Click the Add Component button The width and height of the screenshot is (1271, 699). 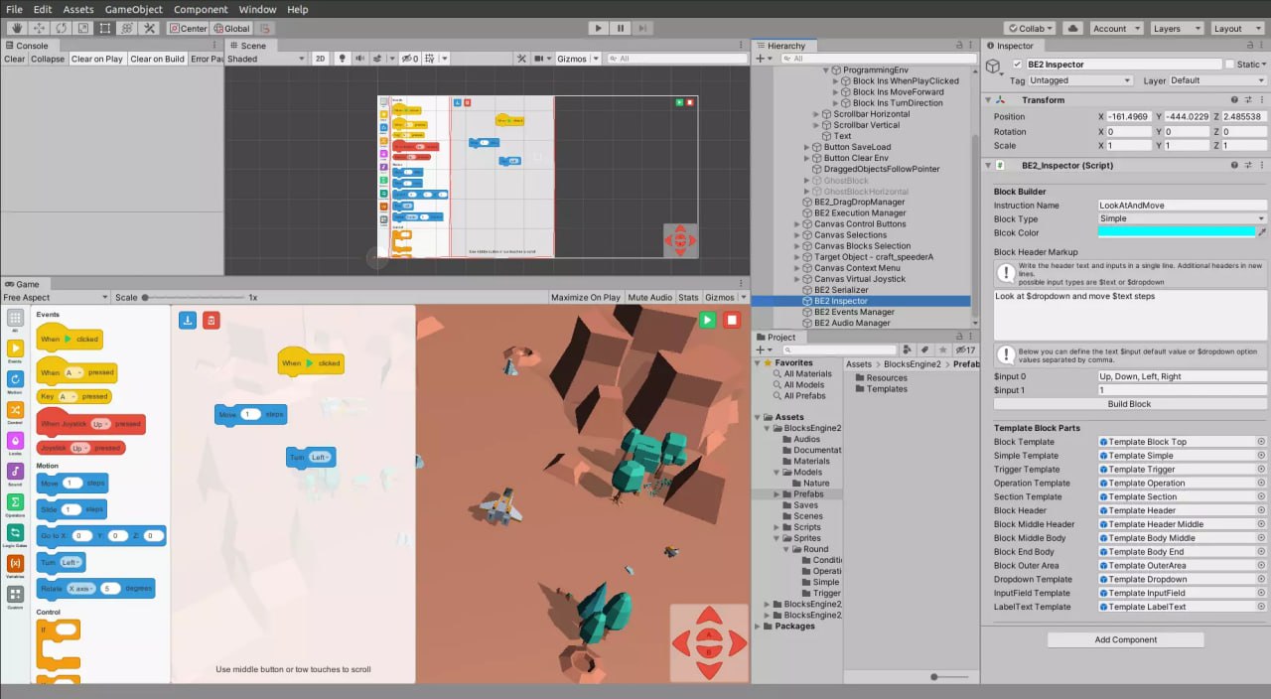pos(1125,639)
